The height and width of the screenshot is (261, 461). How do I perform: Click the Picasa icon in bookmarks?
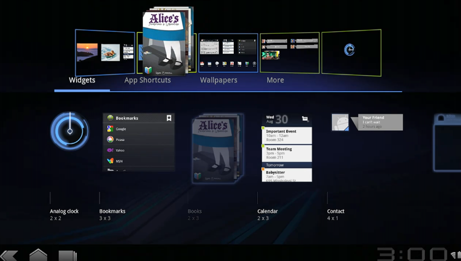tap(110, 140)
